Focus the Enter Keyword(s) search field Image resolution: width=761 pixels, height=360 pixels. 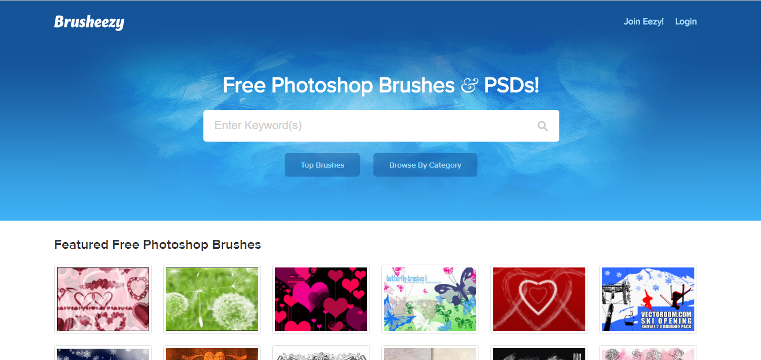(x=381, y=126)
